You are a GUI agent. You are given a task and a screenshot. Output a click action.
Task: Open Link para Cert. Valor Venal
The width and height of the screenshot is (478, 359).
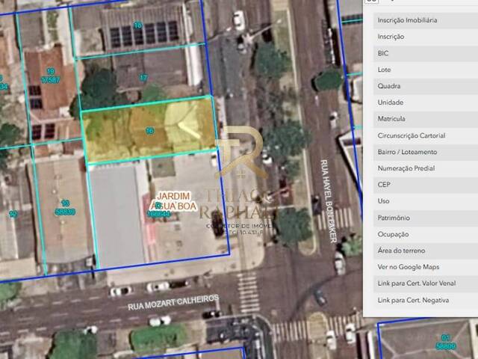click(x=417, y=283)
